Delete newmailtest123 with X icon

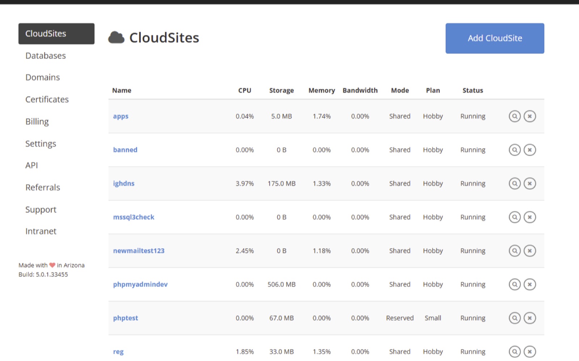click(x=530, y=251)
